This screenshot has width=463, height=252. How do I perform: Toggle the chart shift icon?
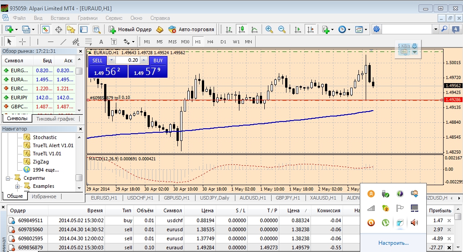310,29
